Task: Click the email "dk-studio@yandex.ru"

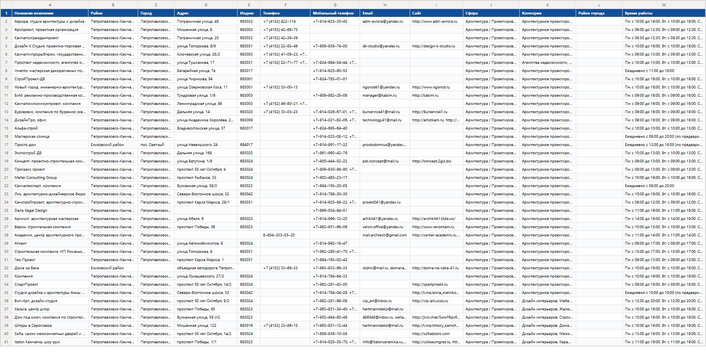Action: pyautogui.click(x=385, y=46)
